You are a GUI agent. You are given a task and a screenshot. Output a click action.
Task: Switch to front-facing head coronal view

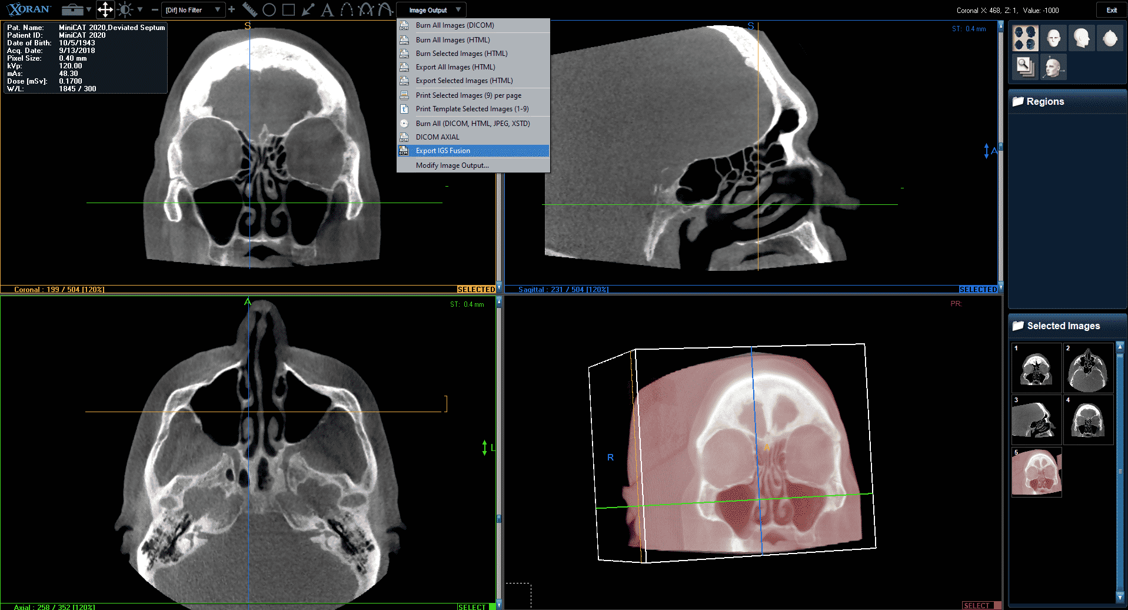[1053, 38]
